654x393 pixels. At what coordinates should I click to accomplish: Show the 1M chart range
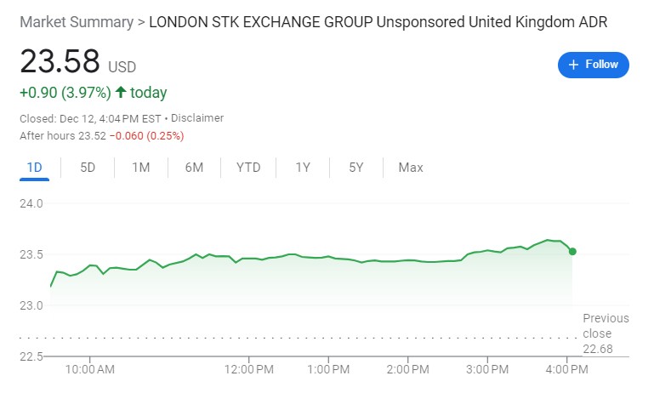click(x=140, y=168)
